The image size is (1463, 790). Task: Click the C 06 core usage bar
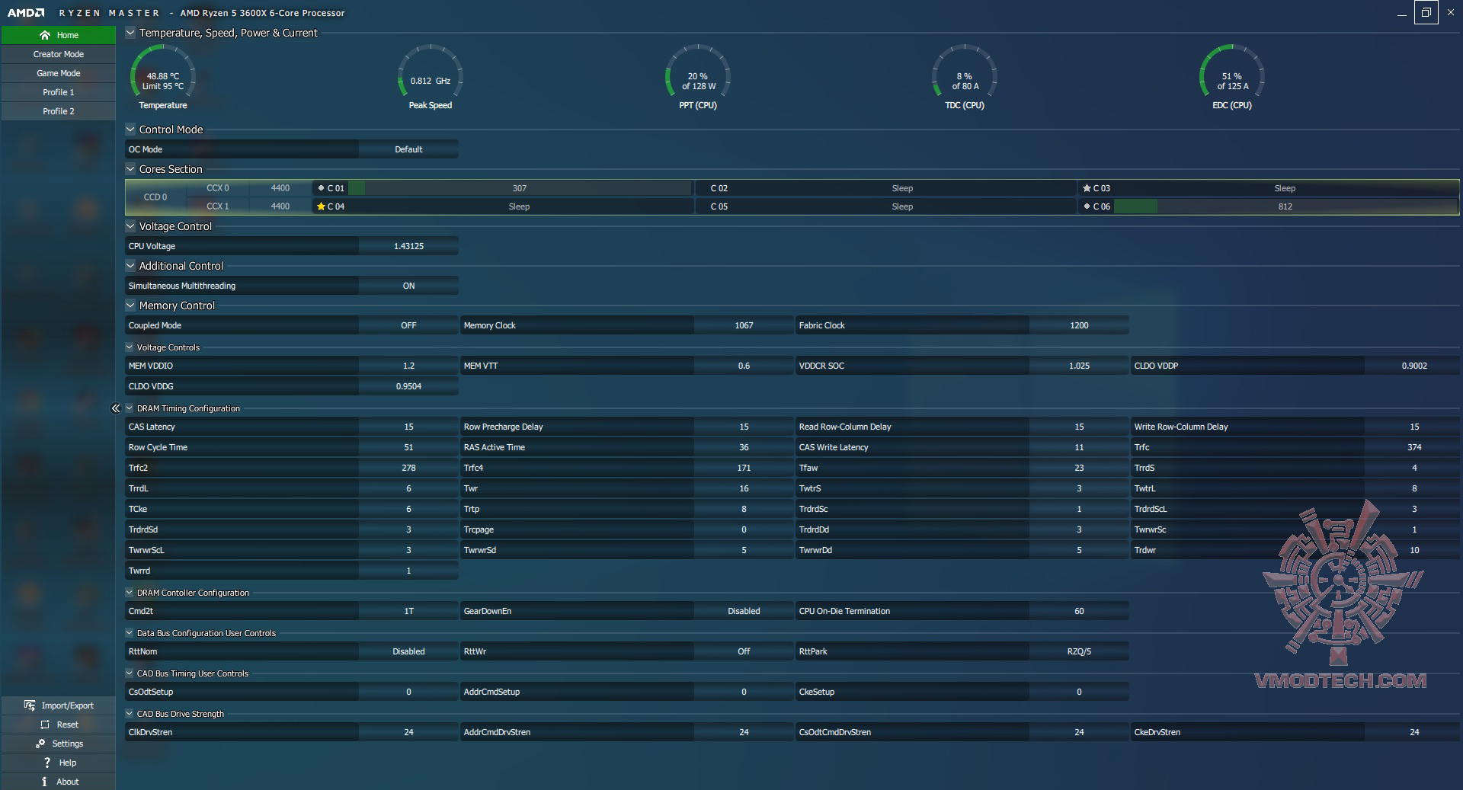click(x=1285, y=206)
